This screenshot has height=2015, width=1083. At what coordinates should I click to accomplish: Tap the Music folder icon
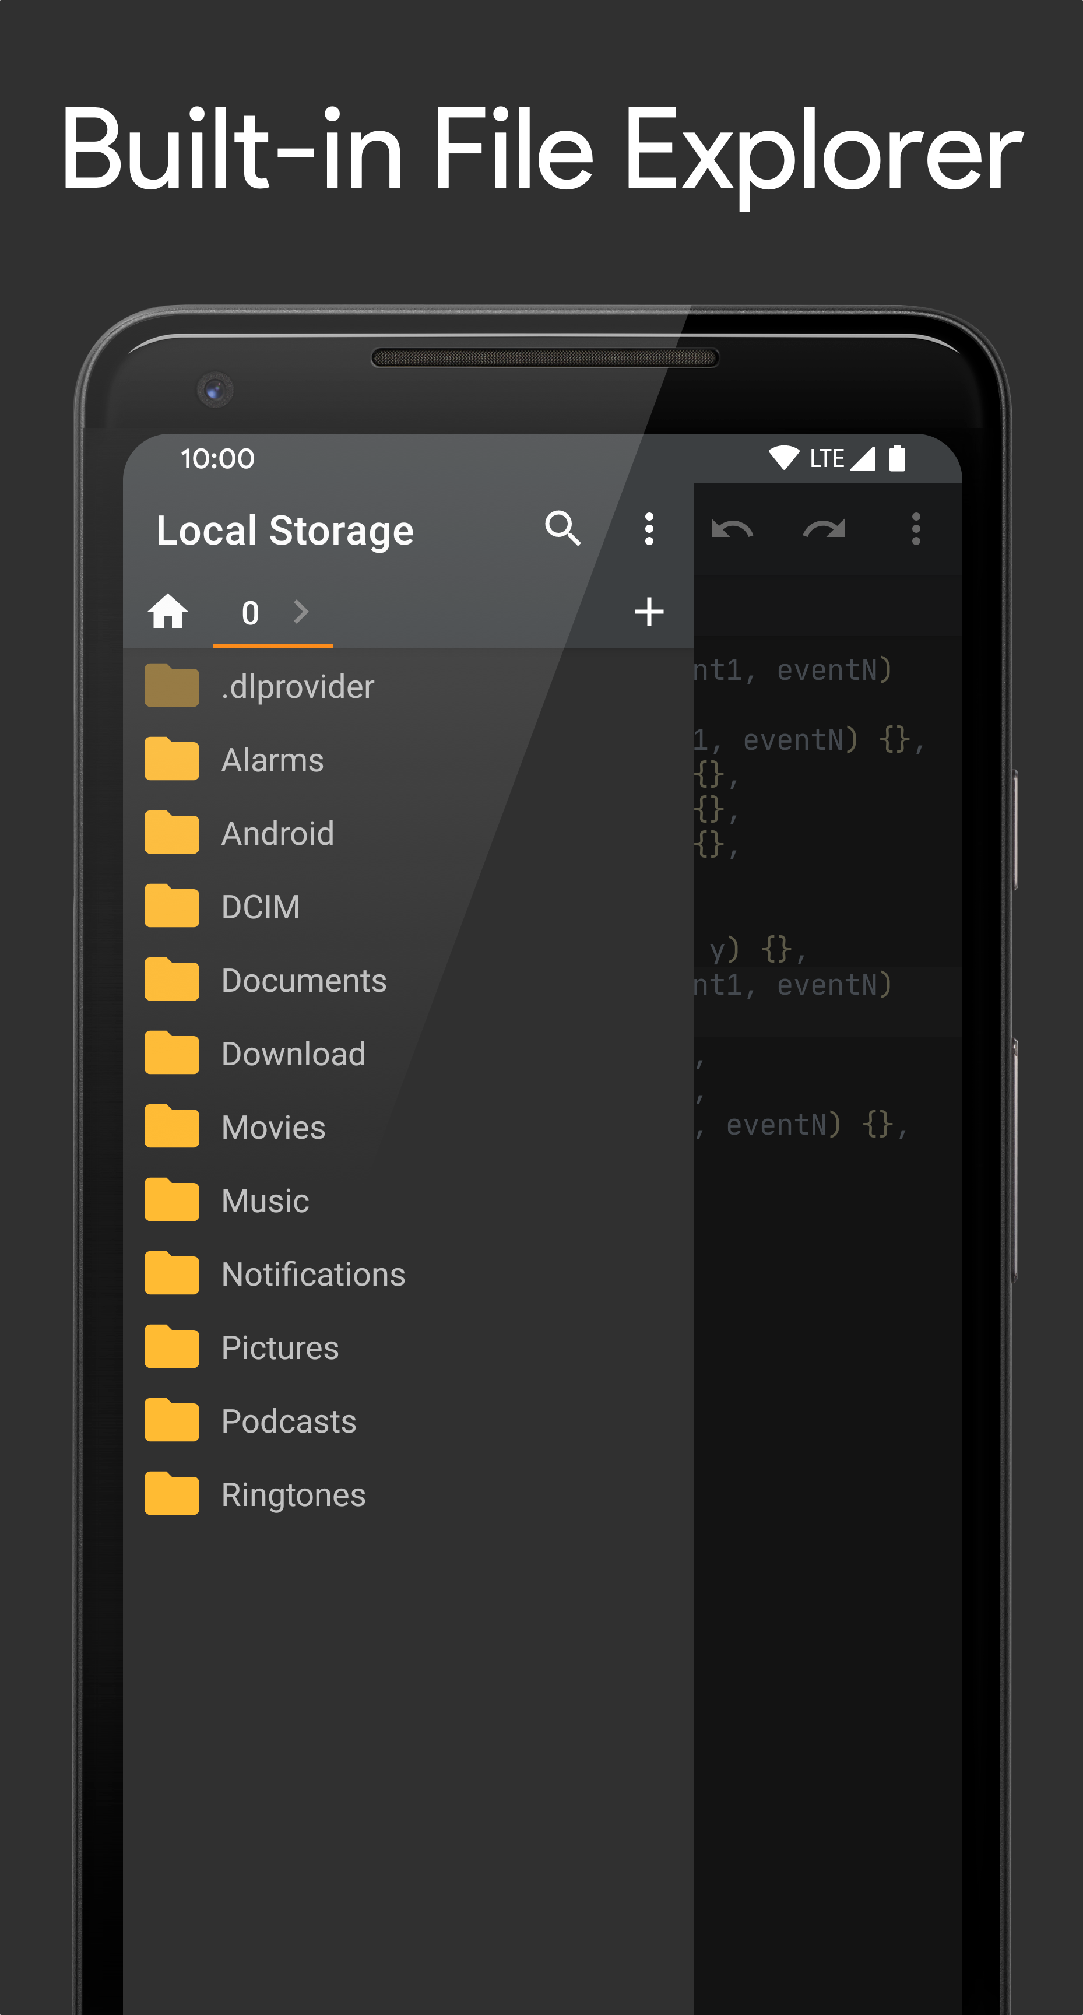tap(172, 1200)
